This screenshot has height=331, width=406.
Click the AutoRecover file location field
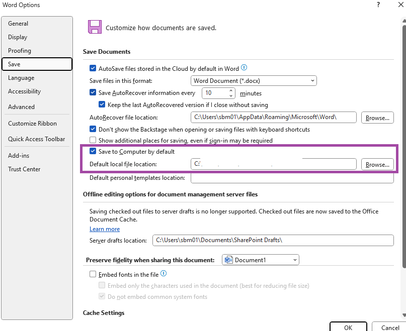coord(273,118)
